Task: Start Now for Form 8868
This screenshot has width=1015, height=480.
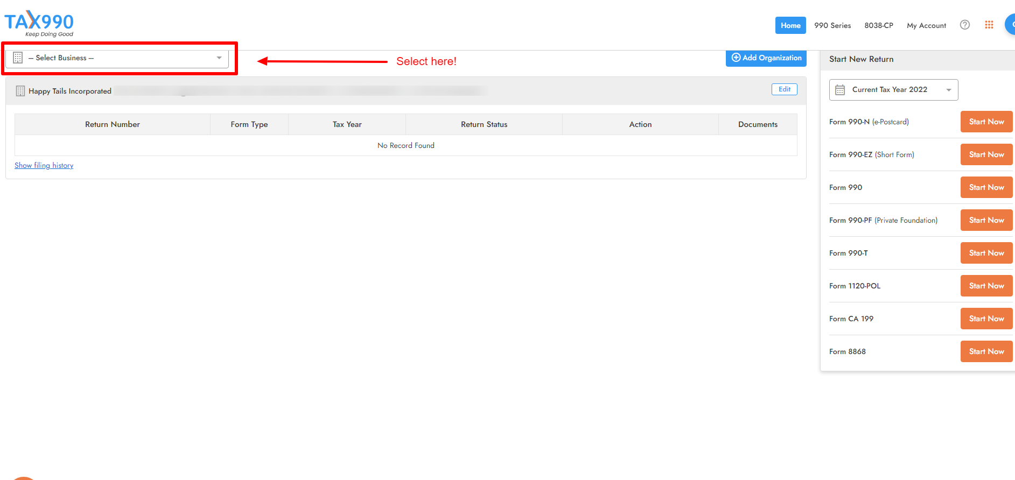Action: [x=986, y=351]
